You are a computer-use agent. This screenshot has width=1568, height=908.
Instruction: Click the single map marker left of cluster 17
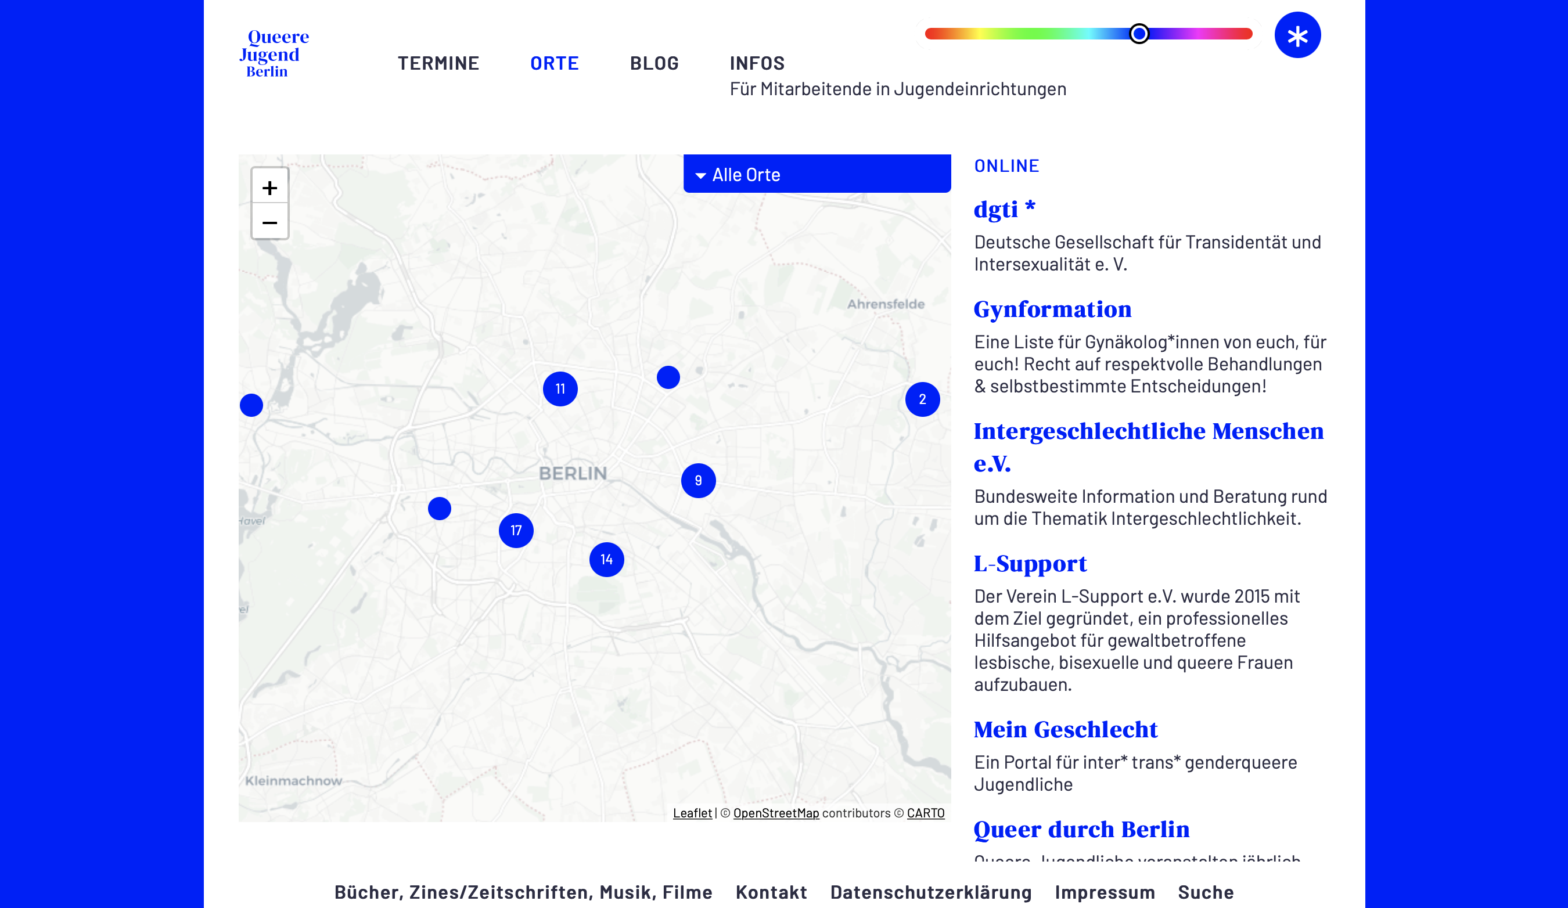click(439, 509)
